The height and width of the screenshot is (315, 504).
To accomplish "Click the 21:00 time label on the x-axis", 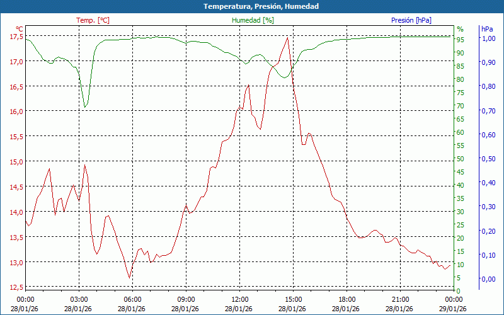I will point(400,299).
